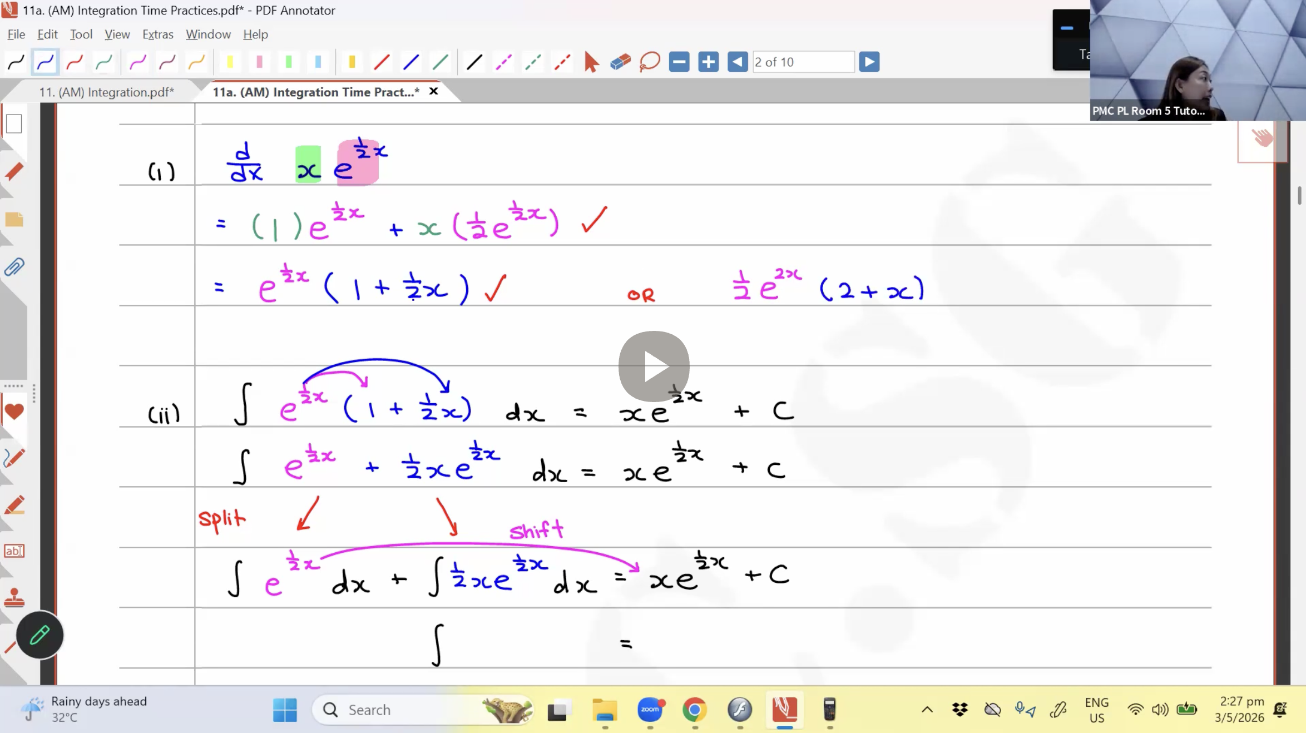Click the page number field '2 of 10'
Image resolution: width=1306 pixels, height=733 pixels.
click(804, 62)
